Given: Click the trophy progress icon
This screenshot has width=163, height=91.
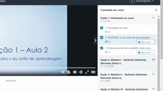Looking at the screenshot, I should click(132, 1).
